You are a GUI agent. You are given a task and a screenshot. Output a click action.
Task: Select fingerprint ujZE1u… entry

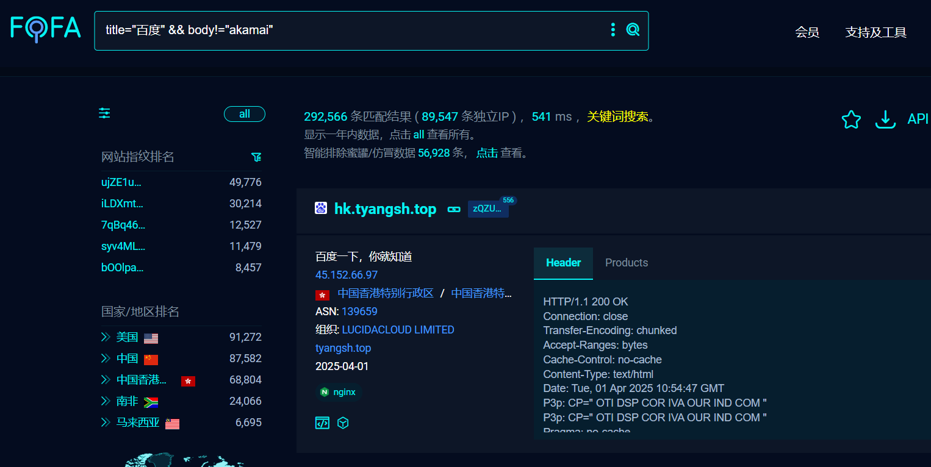(121, 182)
